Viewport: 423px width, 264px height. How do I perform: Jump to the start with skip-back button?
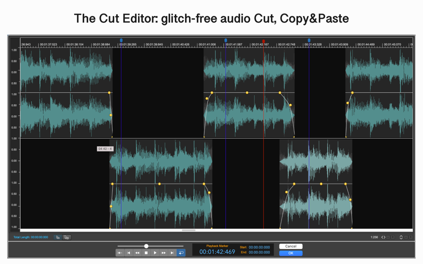[x=120, y=253]
